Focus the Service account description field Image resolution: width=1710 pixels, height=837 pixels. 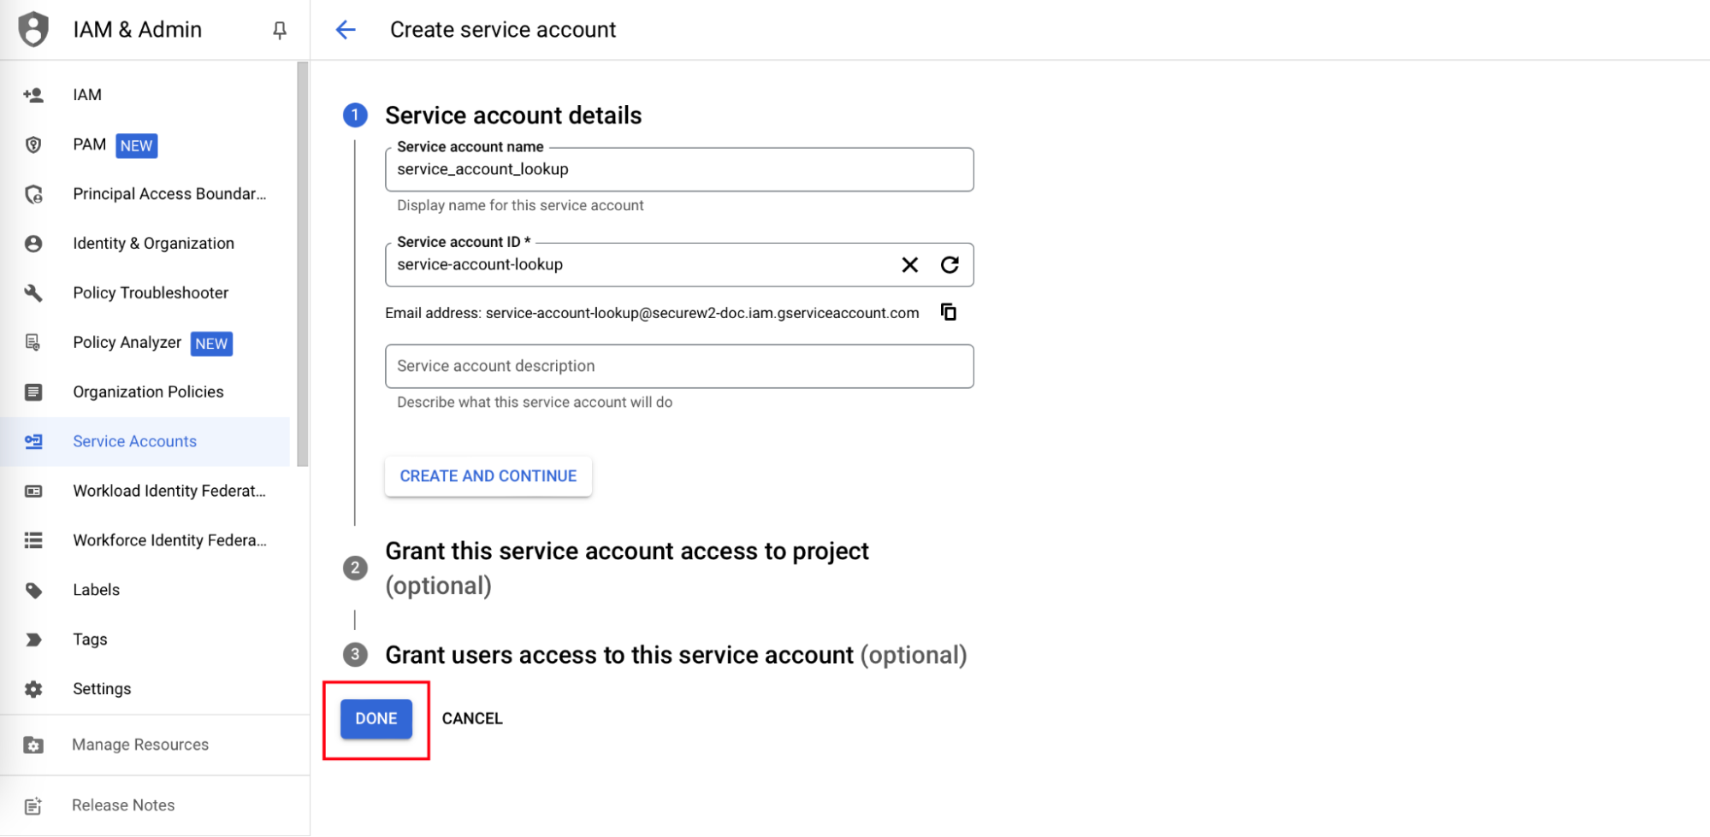pos(678,367)
